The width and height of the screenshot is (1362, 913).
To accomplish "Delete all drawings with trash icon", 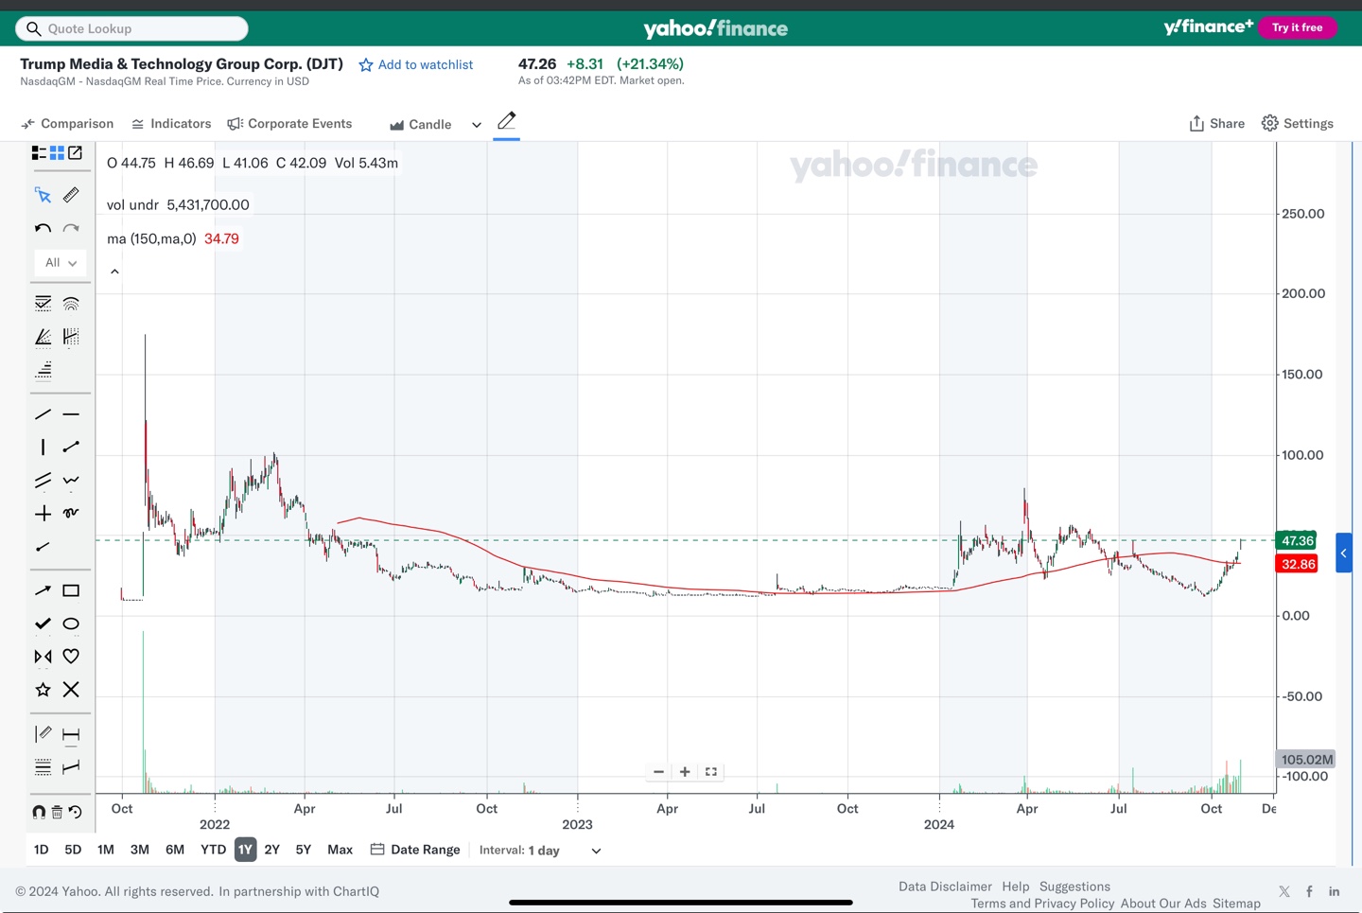I will click(x=57, y=812).
